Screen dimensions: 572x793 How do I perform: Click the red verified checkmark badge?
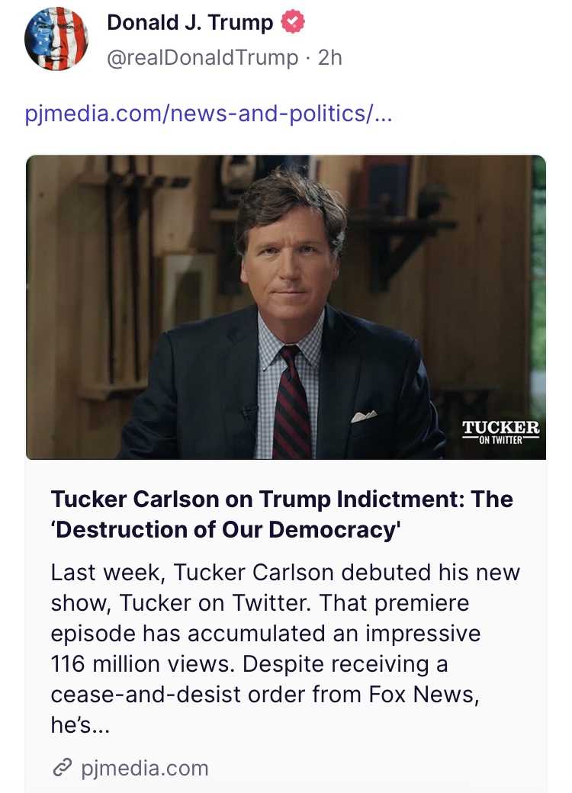[x=294, y=23]
